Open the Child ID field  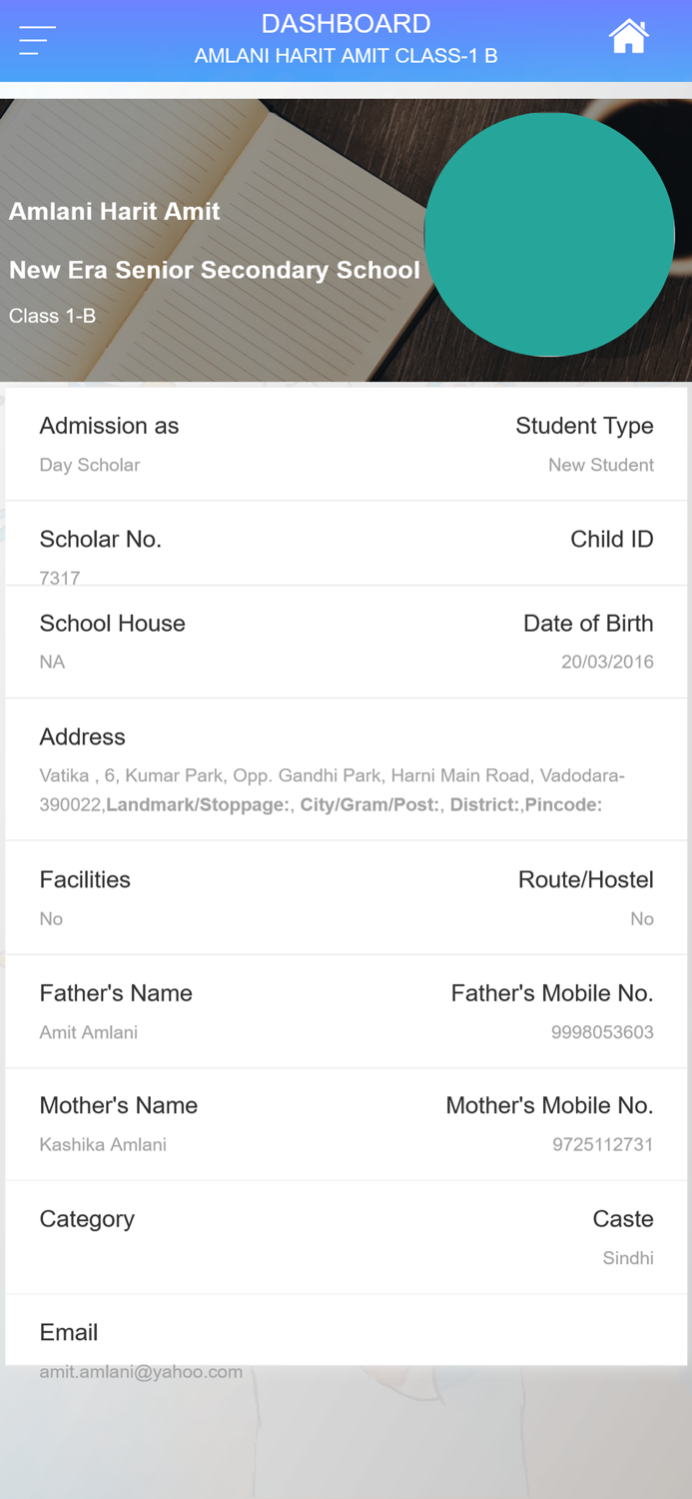click(x=612, y=540)
